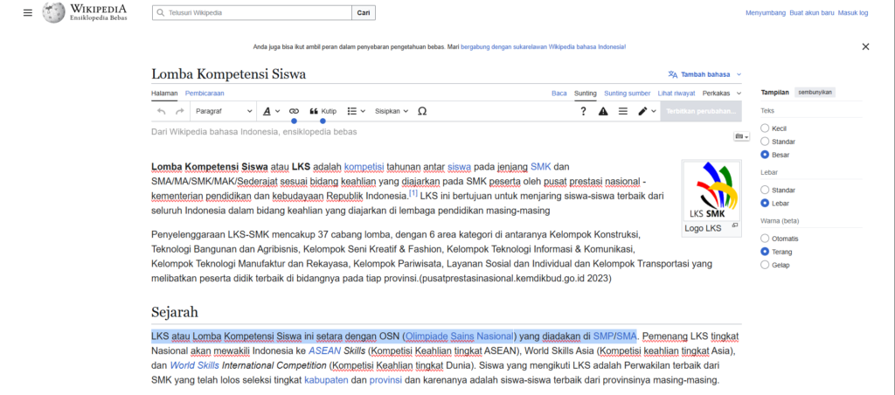Open the text style dropdown

271,111
